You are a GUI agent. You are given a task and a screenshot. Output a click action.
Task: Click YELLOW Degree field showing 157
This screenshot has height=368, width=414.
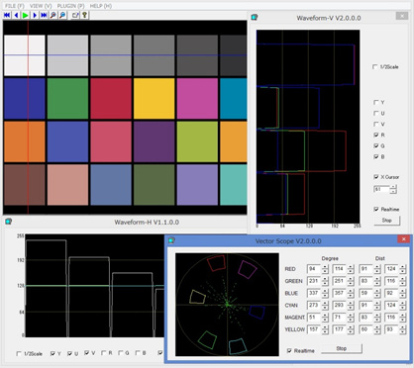pos(313,329)
